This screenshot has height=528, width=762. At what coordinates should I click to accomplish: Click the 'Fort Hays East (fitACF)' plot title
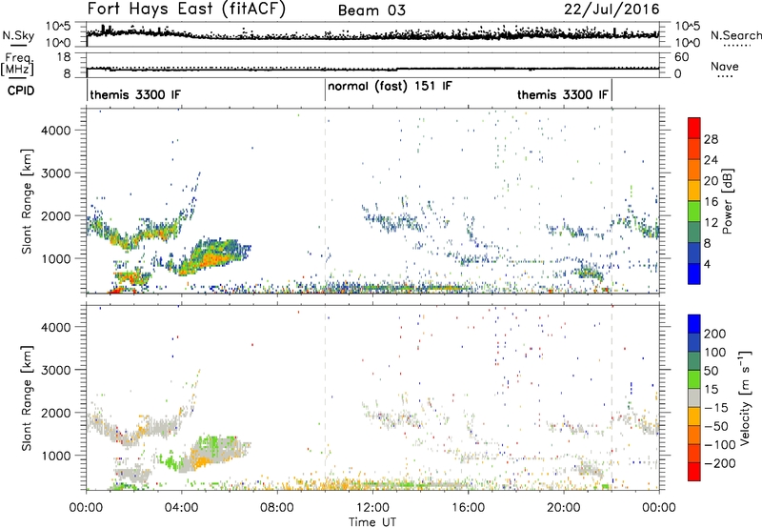(x=186, y=10)
